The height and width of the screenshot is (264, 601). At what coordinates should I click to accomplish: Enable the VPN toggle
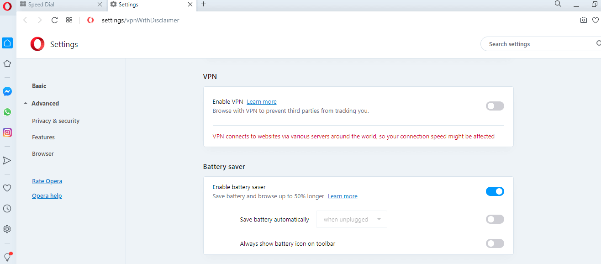(x=495, y=106)
